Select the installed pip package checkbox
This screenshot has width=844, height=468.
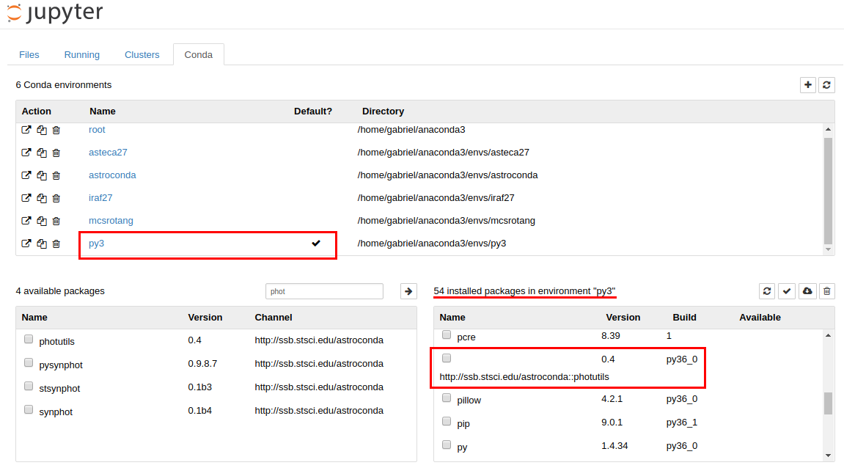[x=447, y=421]
